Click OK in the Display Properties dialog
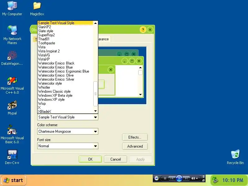Viewport: 248px width, 186px height. pos(90,159)
